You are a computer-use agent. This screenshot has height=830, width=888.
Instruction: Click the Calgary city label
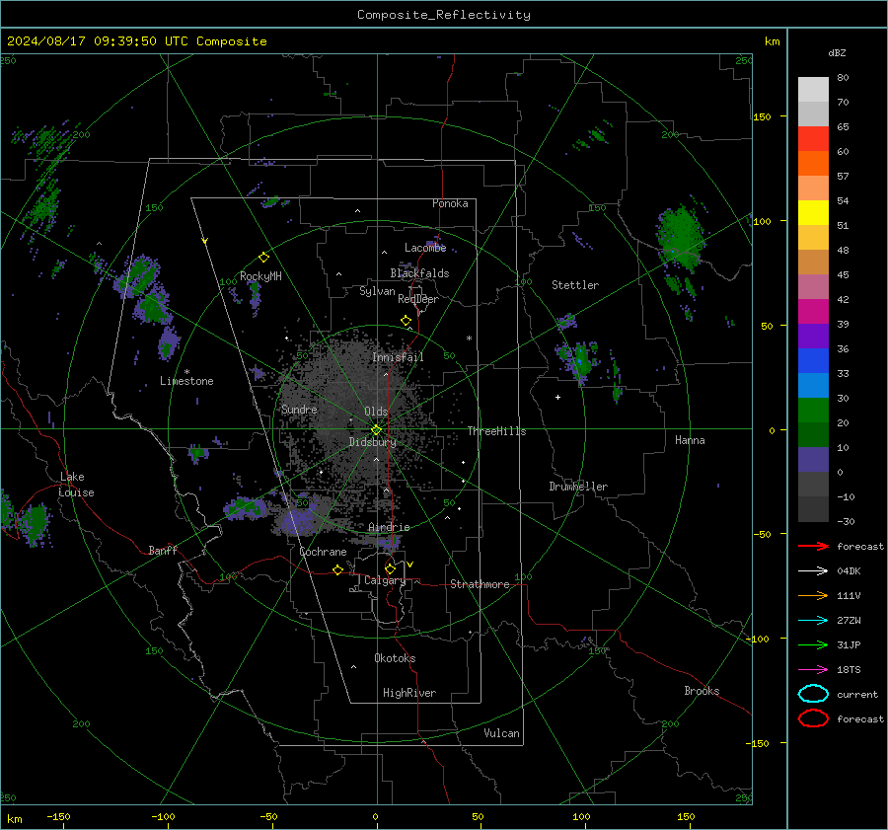click(385, 580)
